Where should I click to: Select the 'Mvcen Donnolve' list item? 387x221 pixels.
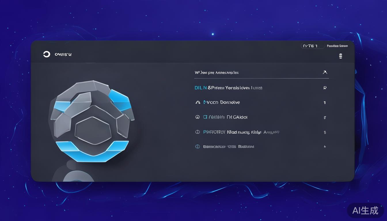pyautogui.click(x=222, y=102)
